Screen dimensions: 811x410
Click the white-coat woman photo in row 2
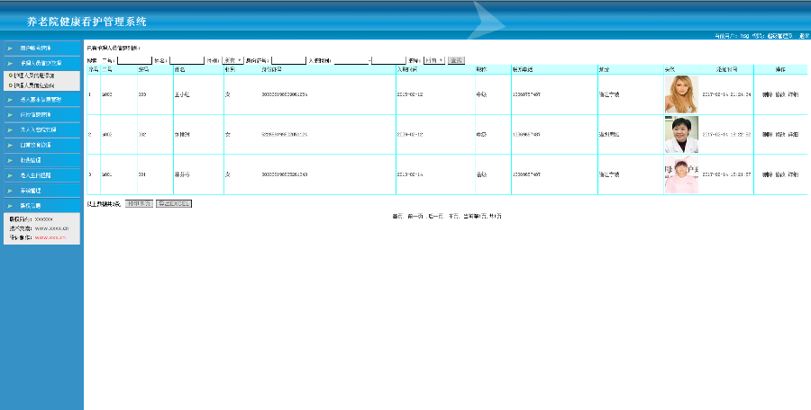pos(681,134)
